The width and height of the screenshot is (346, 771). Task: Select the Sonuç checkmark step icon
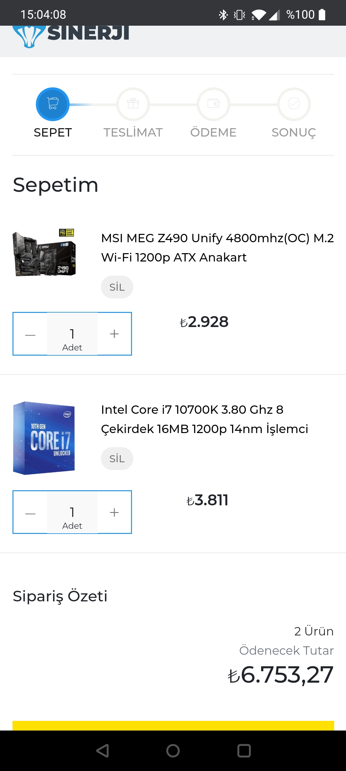click(294, 104)
